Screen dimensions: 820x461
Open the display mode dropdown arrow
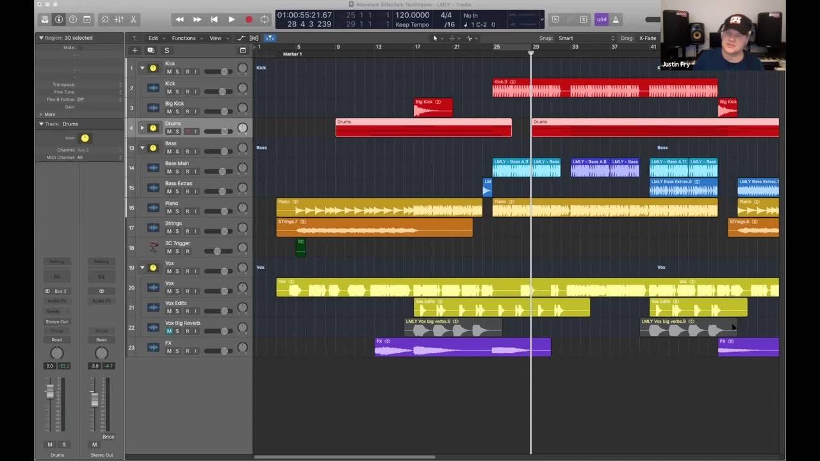tap(542, 19)
